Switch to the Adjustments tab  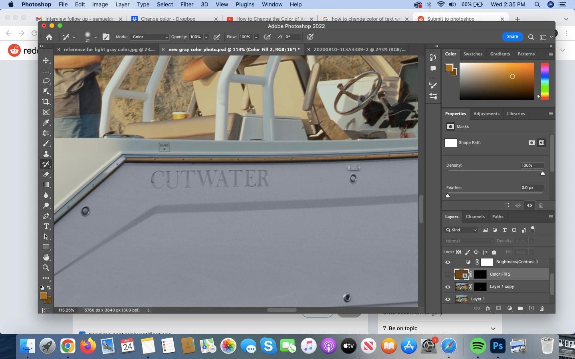tap(486, 114)
